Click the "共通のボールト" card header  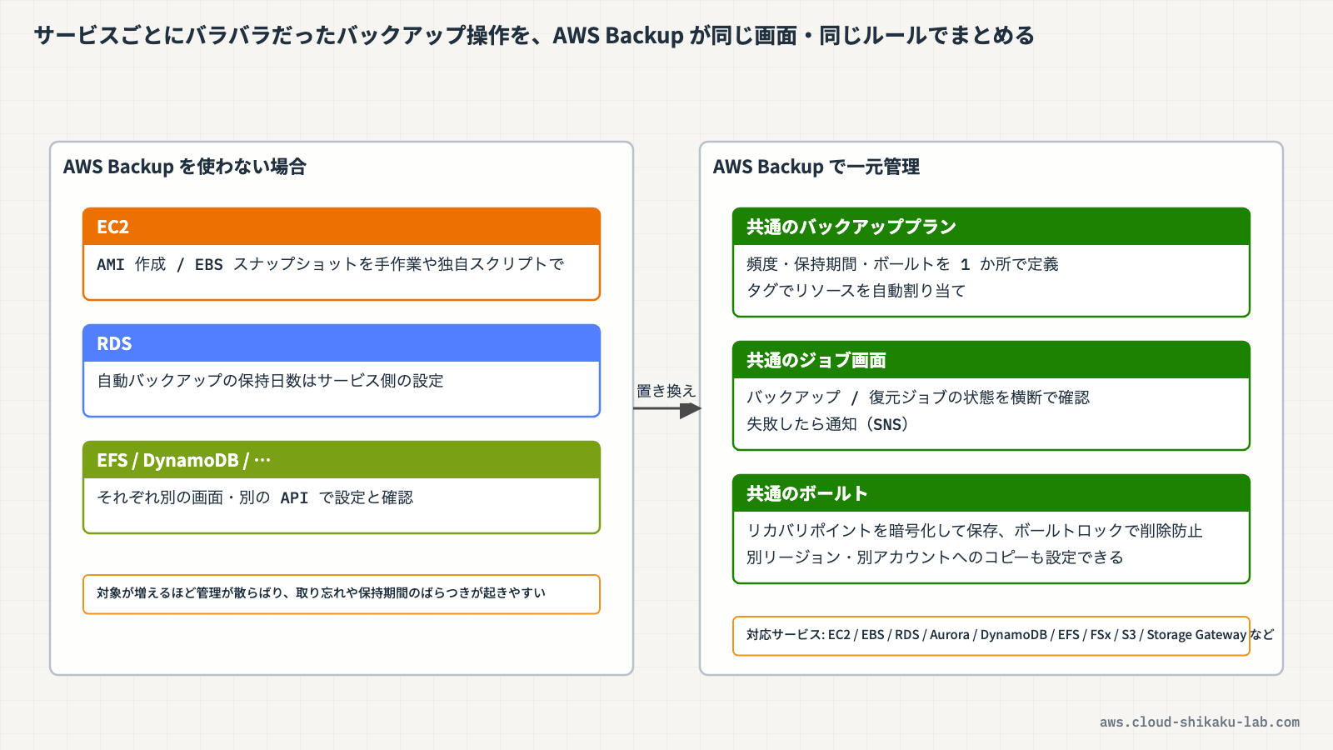coord(991,493)
